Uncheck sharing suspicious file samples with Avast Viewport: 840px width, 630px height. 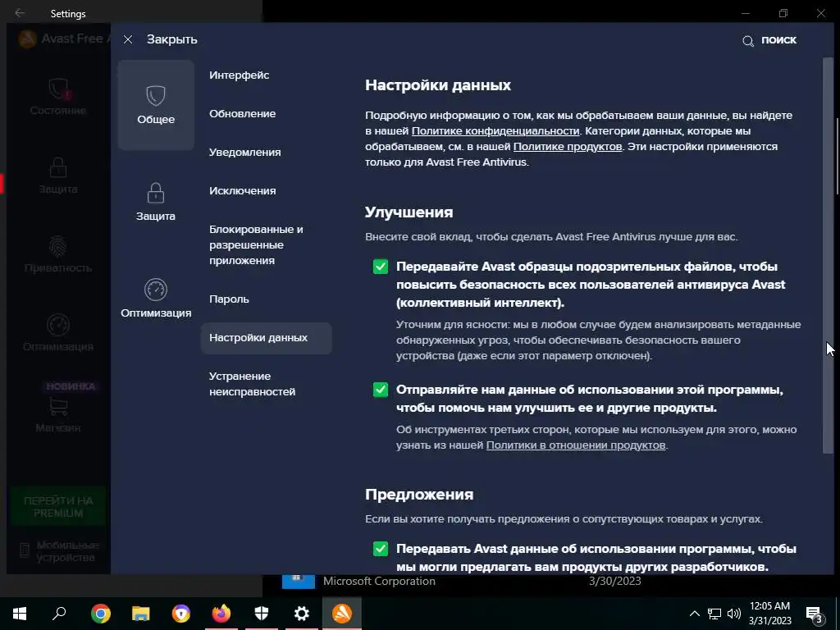381,267
